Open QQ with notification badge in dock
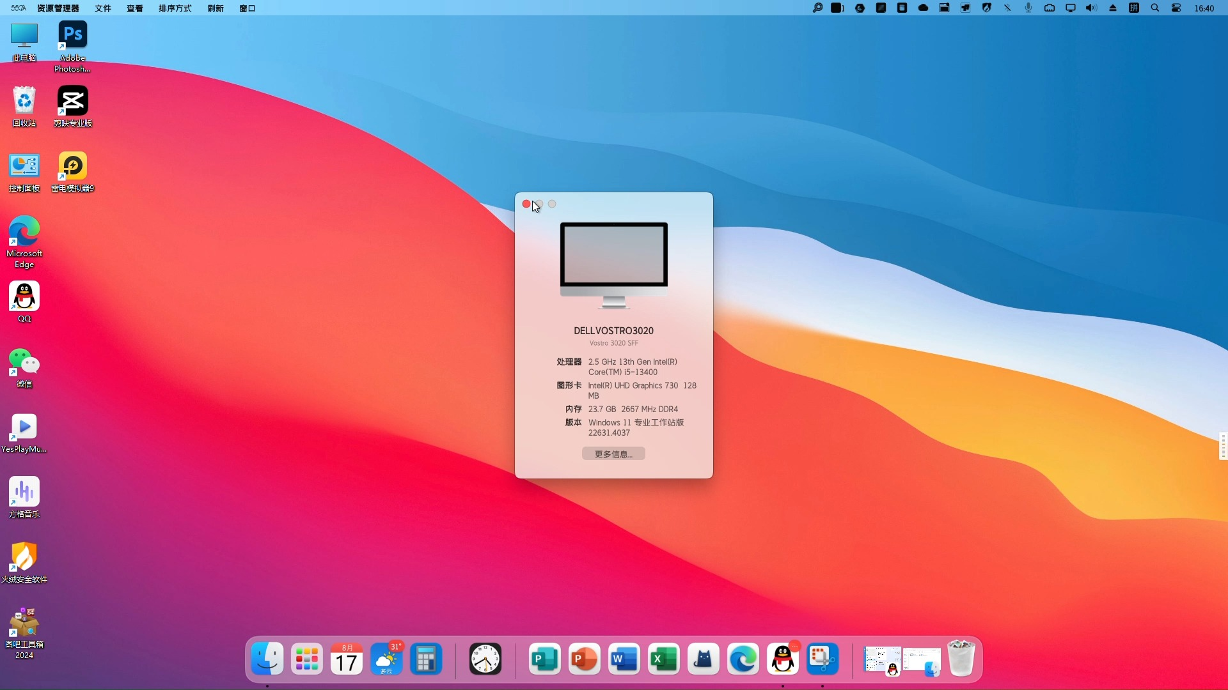This screenshot has height=690, width=1228. (x=783, y=659)
